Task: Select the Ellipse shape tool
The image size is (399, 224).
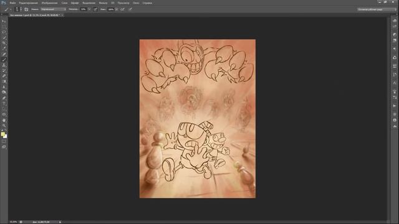Action: (x=4, y=114)
